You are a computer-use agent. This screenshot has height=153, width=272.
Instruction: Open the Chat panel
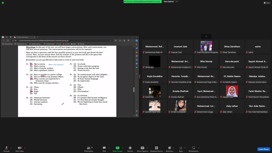click(x=104, y=149)
